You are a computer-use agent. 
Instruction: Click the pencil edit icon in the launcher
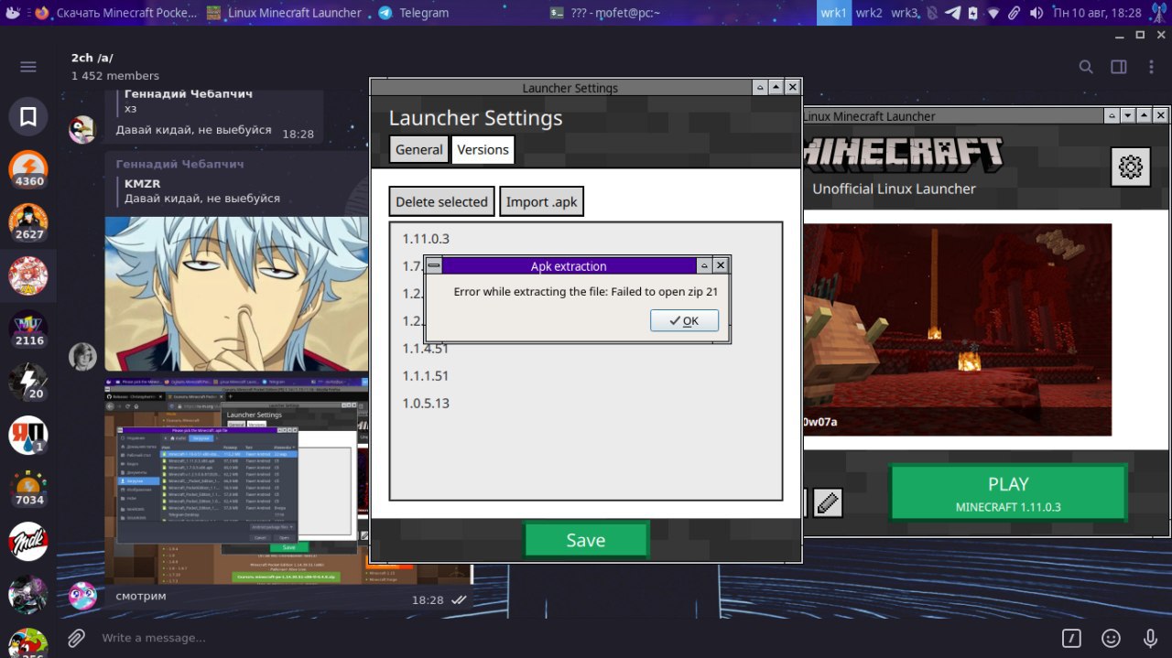(x=828, y=502)
